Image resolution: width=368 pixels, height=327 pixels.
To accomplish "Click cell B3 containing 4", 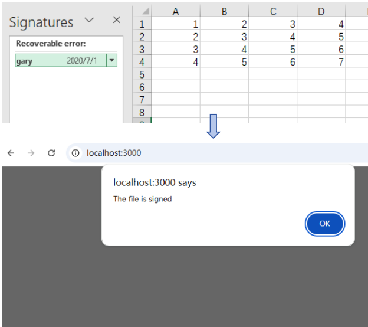I will (x=224, y=50).
